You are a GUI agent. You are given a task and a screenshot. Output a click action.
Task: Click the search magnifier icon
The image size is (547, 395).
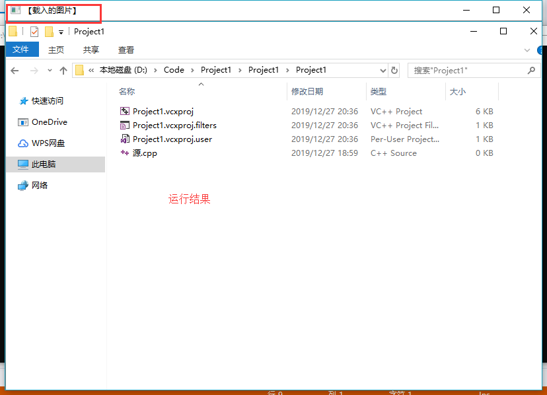coord(531,71)
